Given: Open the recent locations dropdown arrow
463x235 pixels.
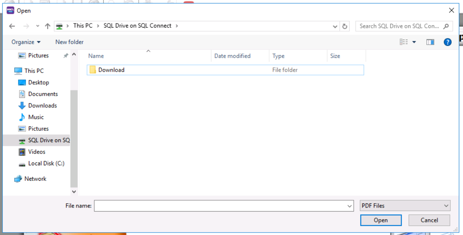Looking at the screenshot, I should coord(37,26).
